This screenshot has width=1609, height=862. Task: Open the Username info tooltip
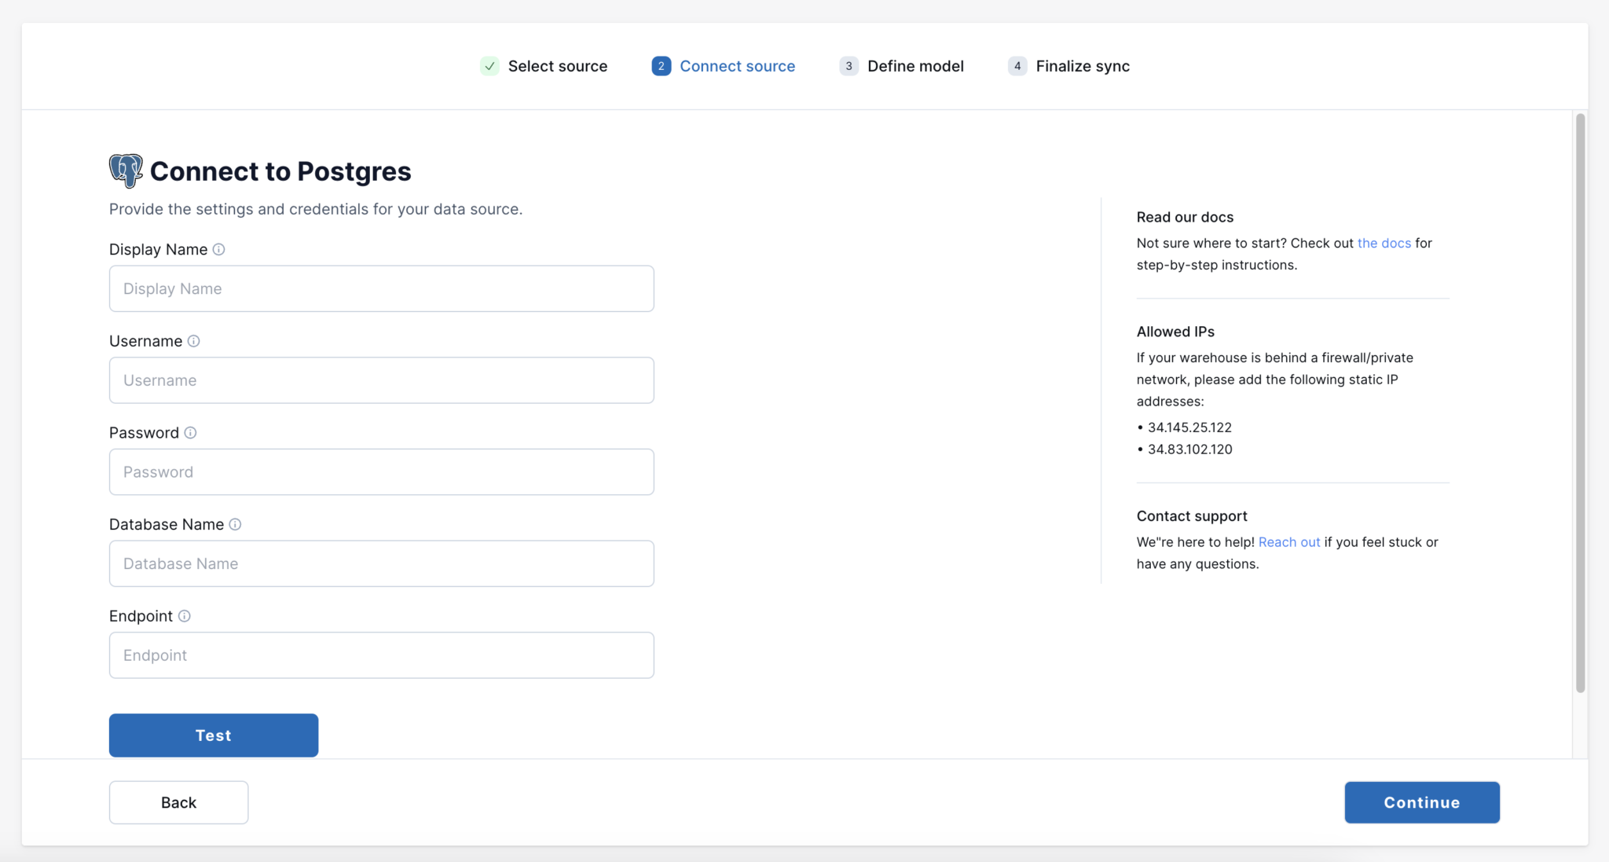(x=193, y=341)
